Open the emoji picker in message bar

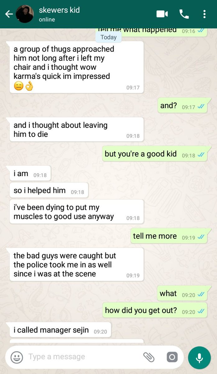pos(17,357)
